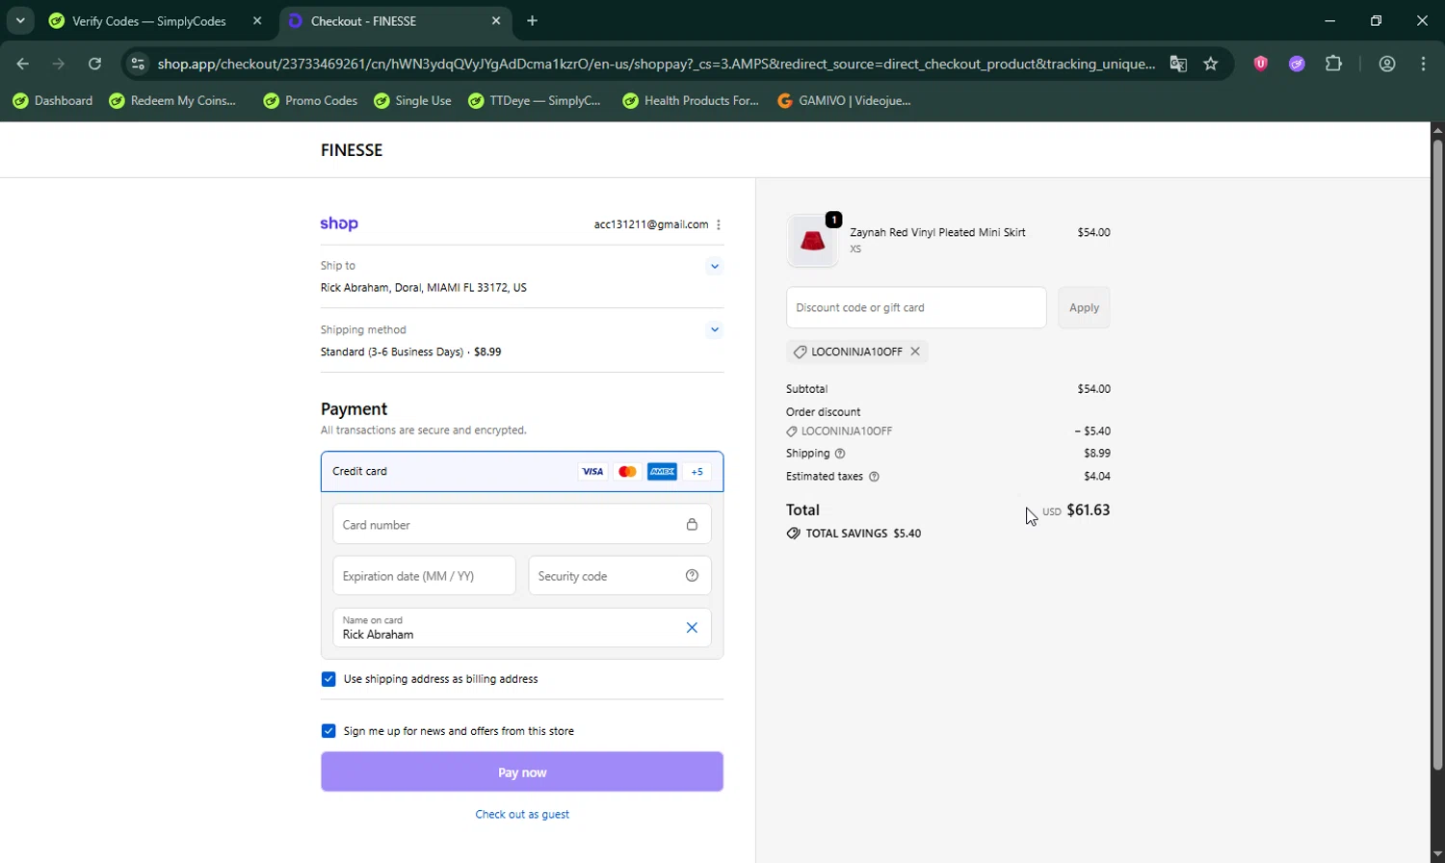Click the $61.63 total amount
1445x863 pixels.
click(1089, 510)
